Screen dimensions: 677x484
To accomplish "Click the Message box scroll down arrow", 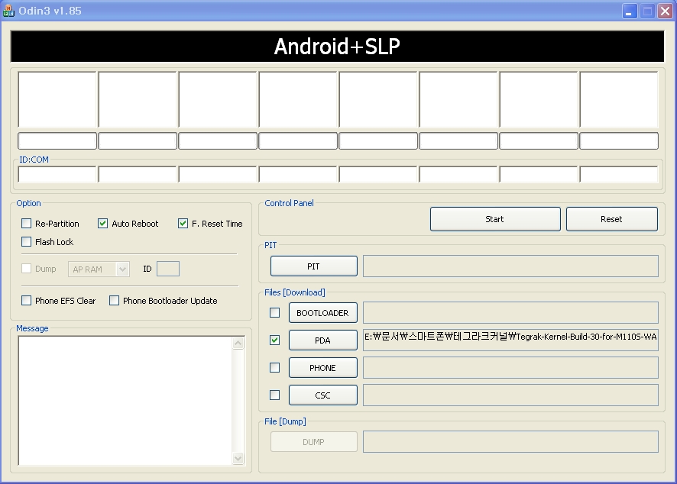I will 238,458.
